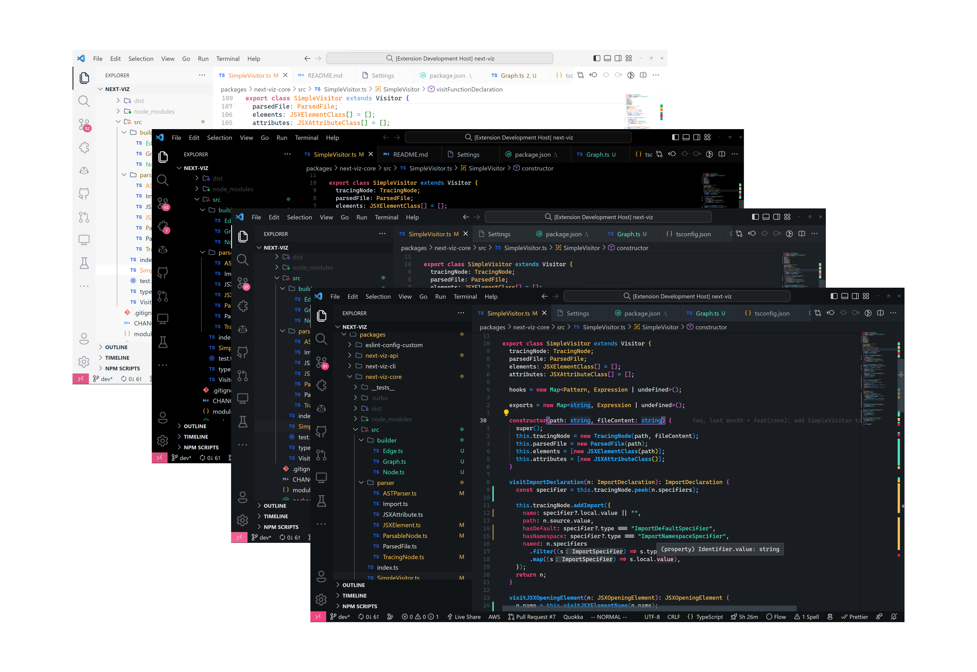Switch to tsconfig.json tab in frontmost window
977x672 pixels.
772,313
